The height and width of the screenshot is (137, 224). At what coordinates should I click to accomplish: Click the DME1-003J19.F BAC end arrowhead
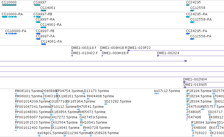72,50
